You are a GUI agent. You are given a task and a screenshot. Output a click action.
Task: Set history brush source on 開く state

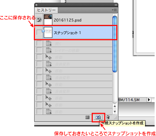point(39,43)
